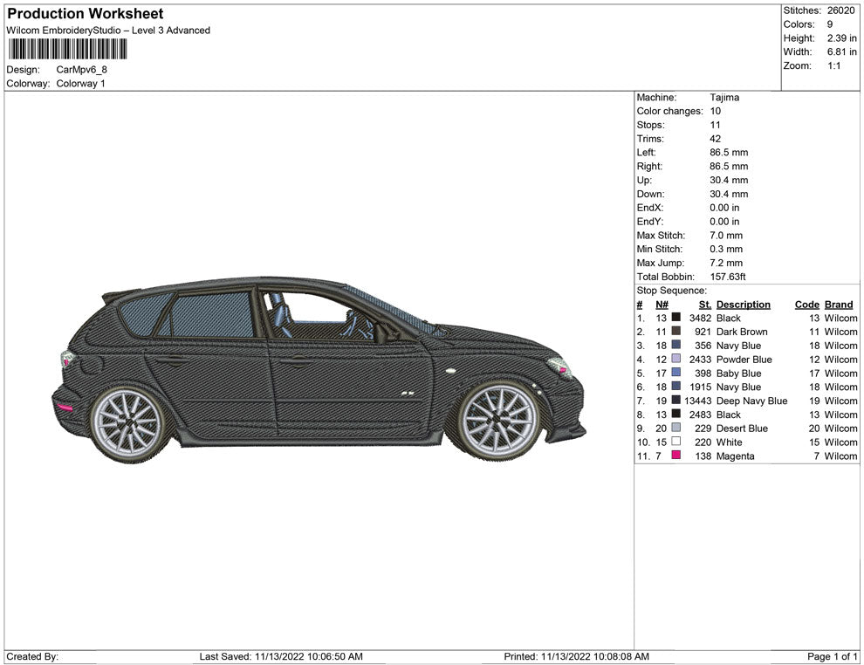Click the Zoom 1:1 value

(833, 66)
